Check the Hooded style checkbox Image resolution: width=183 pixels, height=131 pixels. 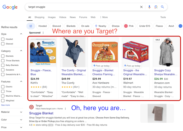(3, 39)
